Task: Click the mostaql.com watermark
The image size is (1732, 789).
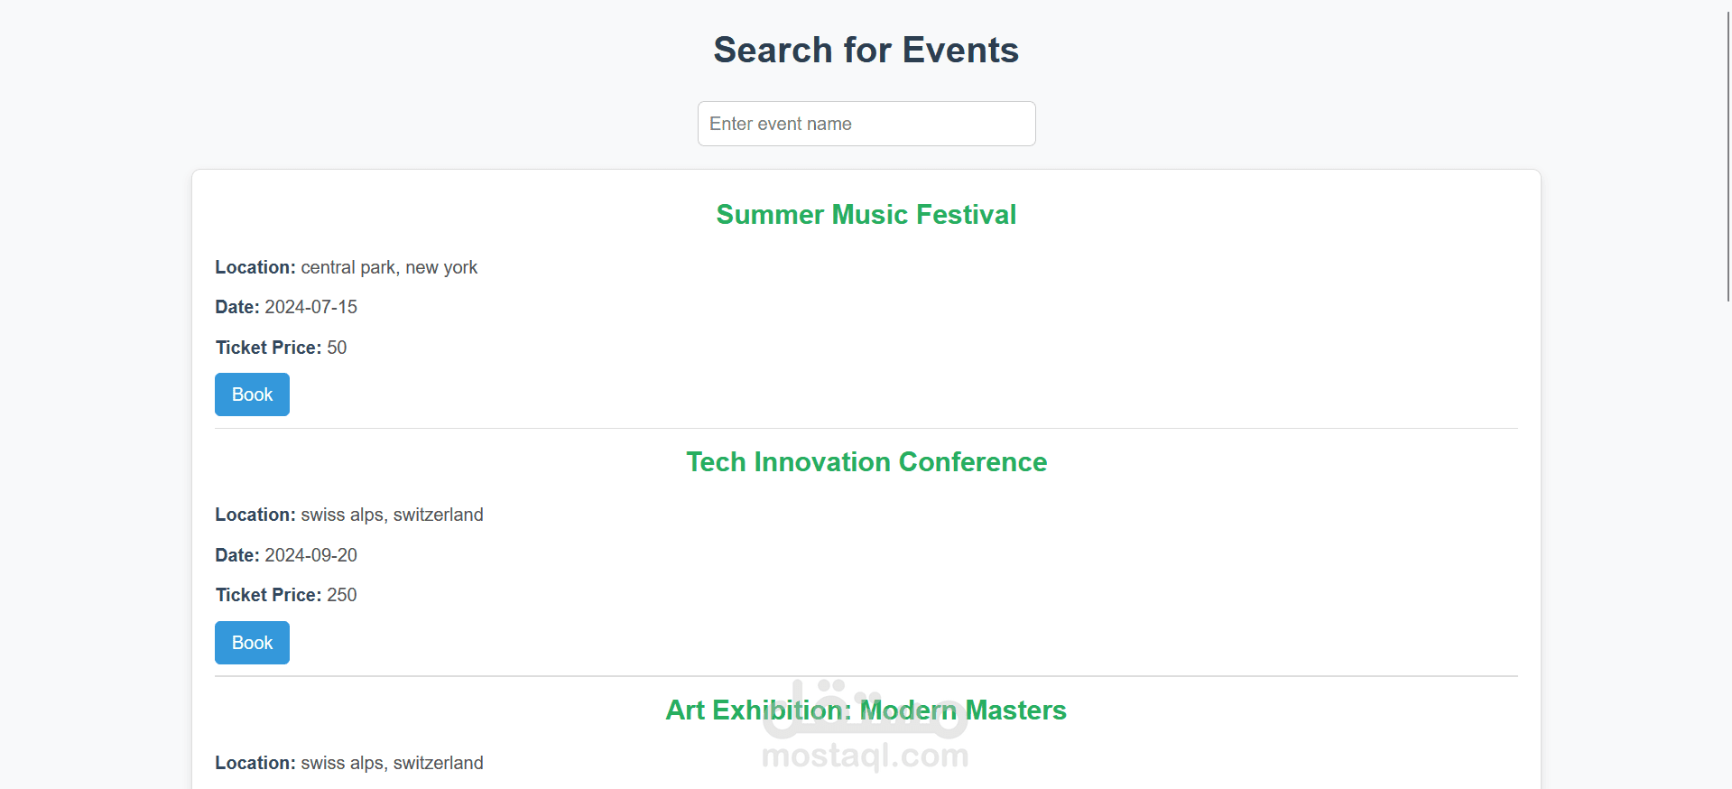Action: (866, 756)
